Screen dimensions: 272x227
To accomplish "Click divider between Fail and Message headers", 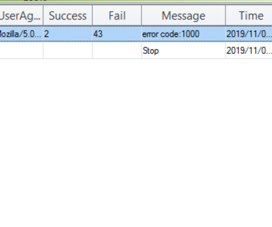I will [141, 16].
